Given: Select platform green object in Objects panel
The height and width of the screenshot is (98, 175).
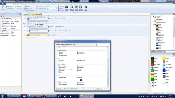Looking at the screenshot, I should click(154, 71).
